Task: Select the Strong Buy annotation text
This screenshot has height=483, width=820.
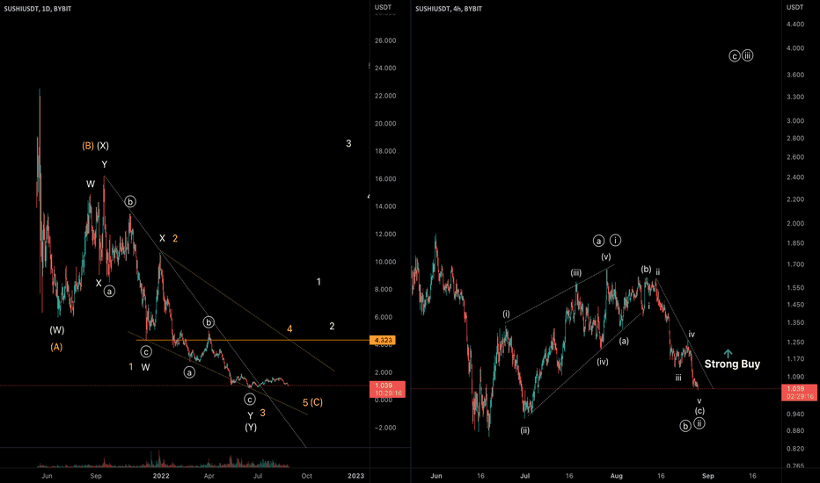Action: (x=732, y=364)
